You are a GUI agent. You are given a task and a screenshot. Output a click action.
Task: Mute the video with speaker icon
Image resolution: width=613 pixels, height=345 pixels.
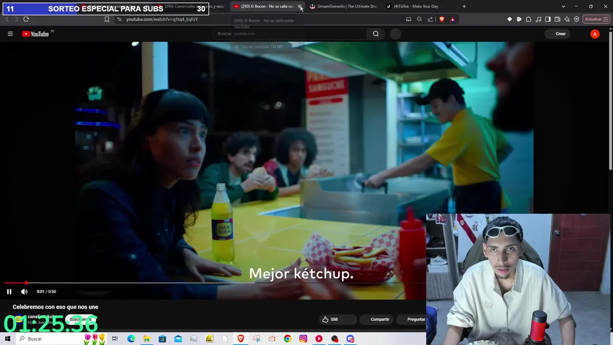tap(24, 291)
